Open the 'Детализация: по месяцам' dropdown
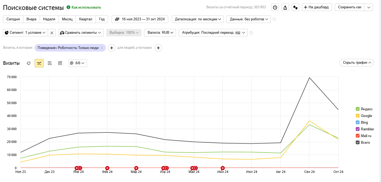 click(x=198, y=19)
